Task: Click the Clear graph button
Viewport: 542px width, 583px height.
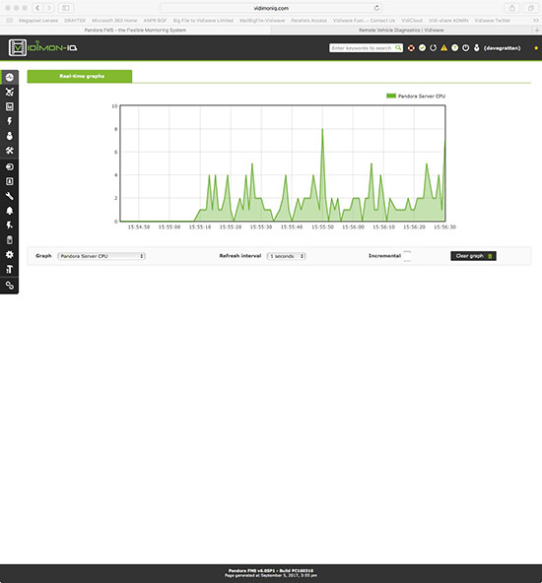Action: 473,256
